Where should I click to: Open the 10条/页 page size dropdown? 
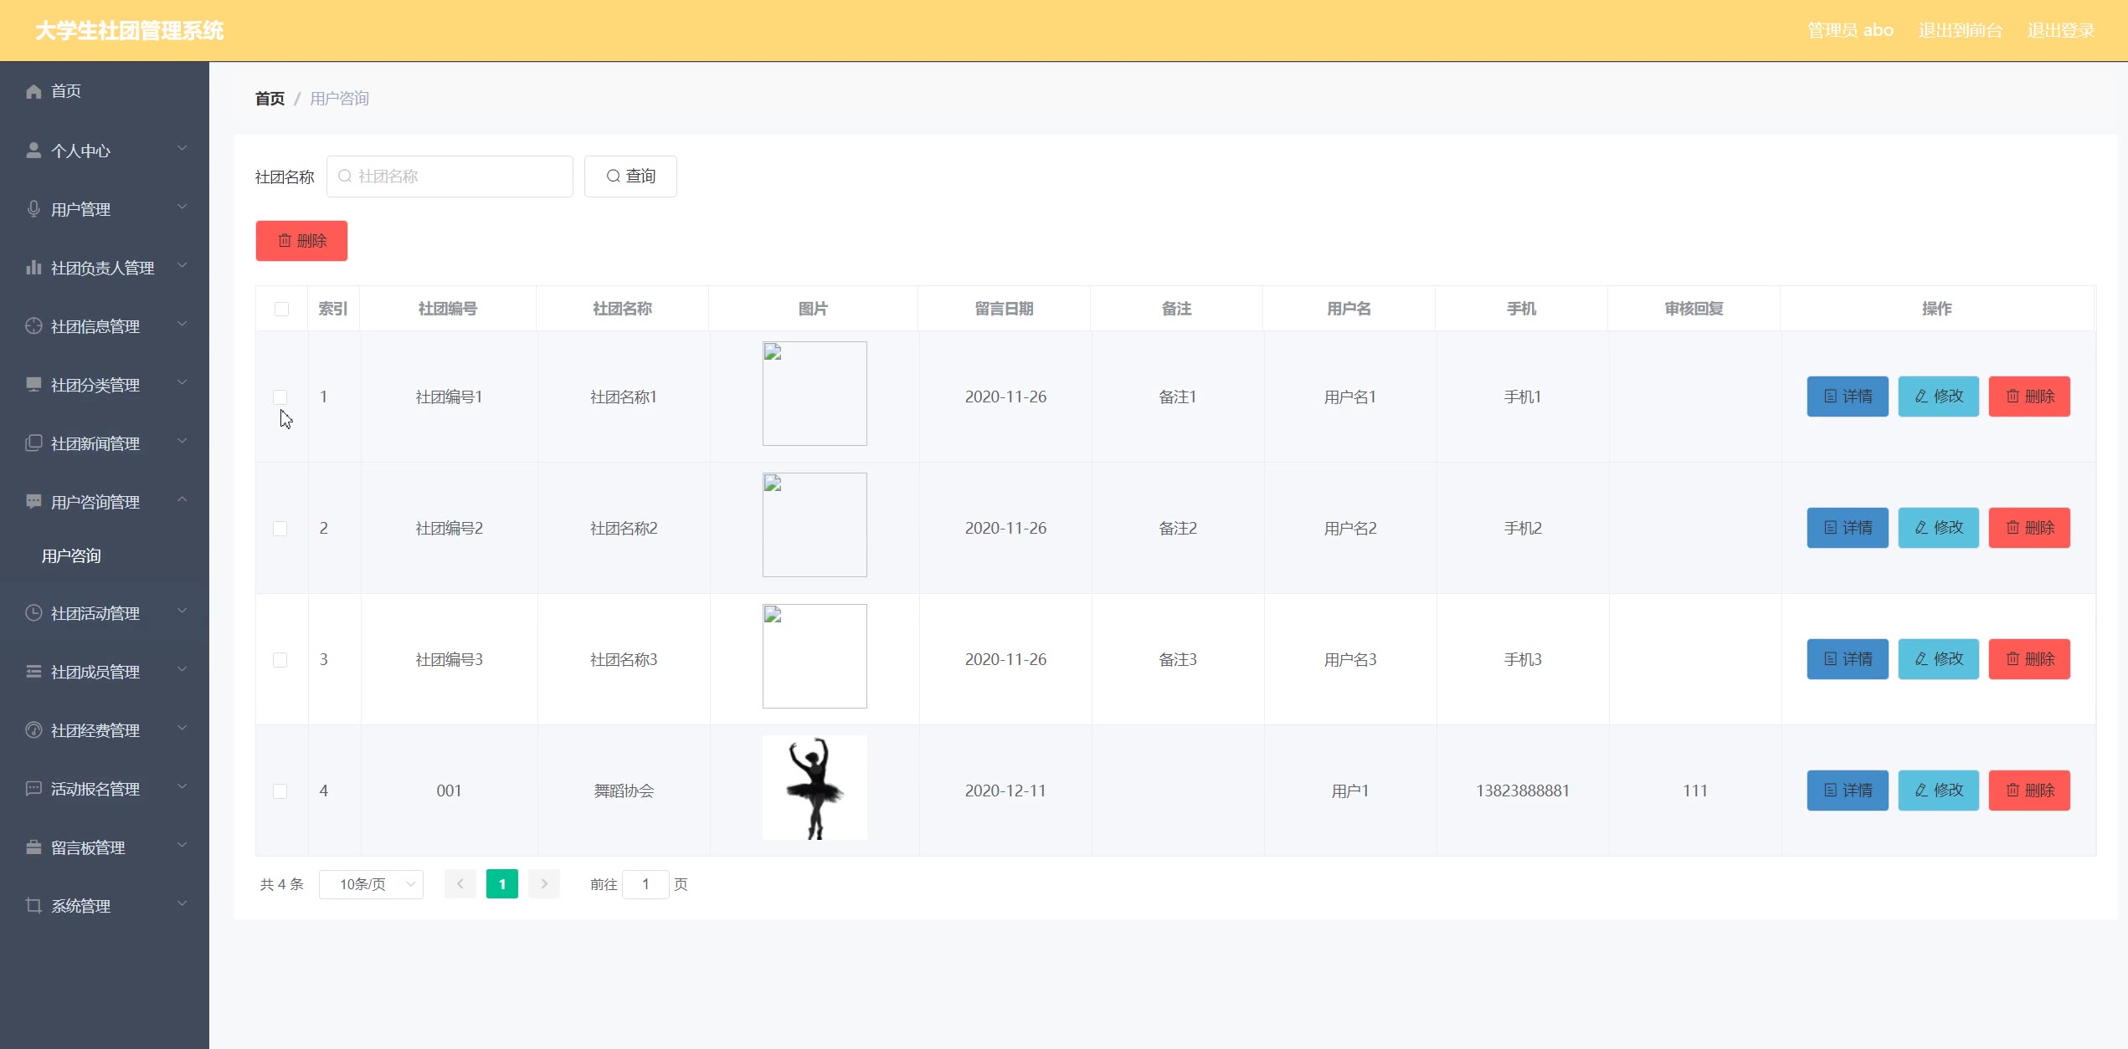371,884
